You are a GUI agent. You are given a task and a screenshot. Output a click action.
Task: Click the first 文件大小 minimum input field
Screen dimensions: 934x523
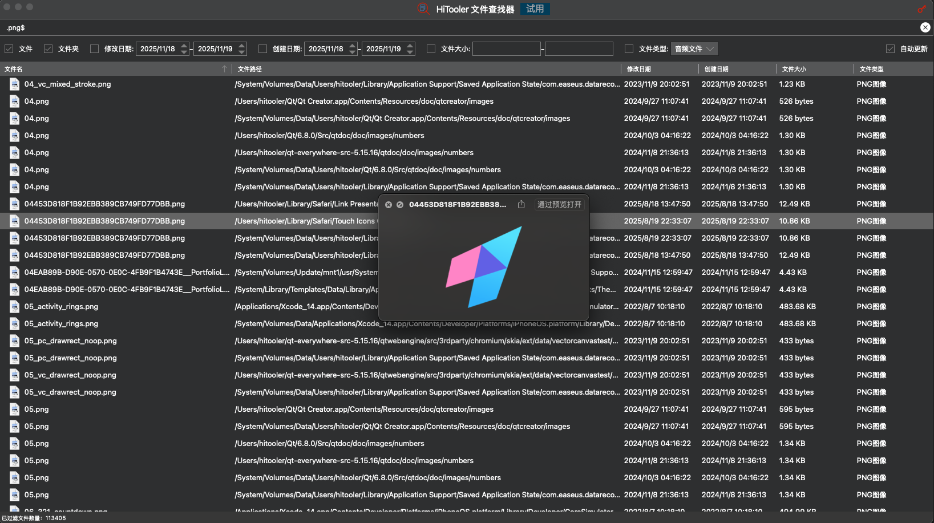tap(506, 49)
